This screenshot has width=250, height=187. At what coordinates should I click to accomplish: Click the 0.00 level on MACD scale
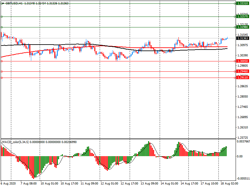point(240,156)
